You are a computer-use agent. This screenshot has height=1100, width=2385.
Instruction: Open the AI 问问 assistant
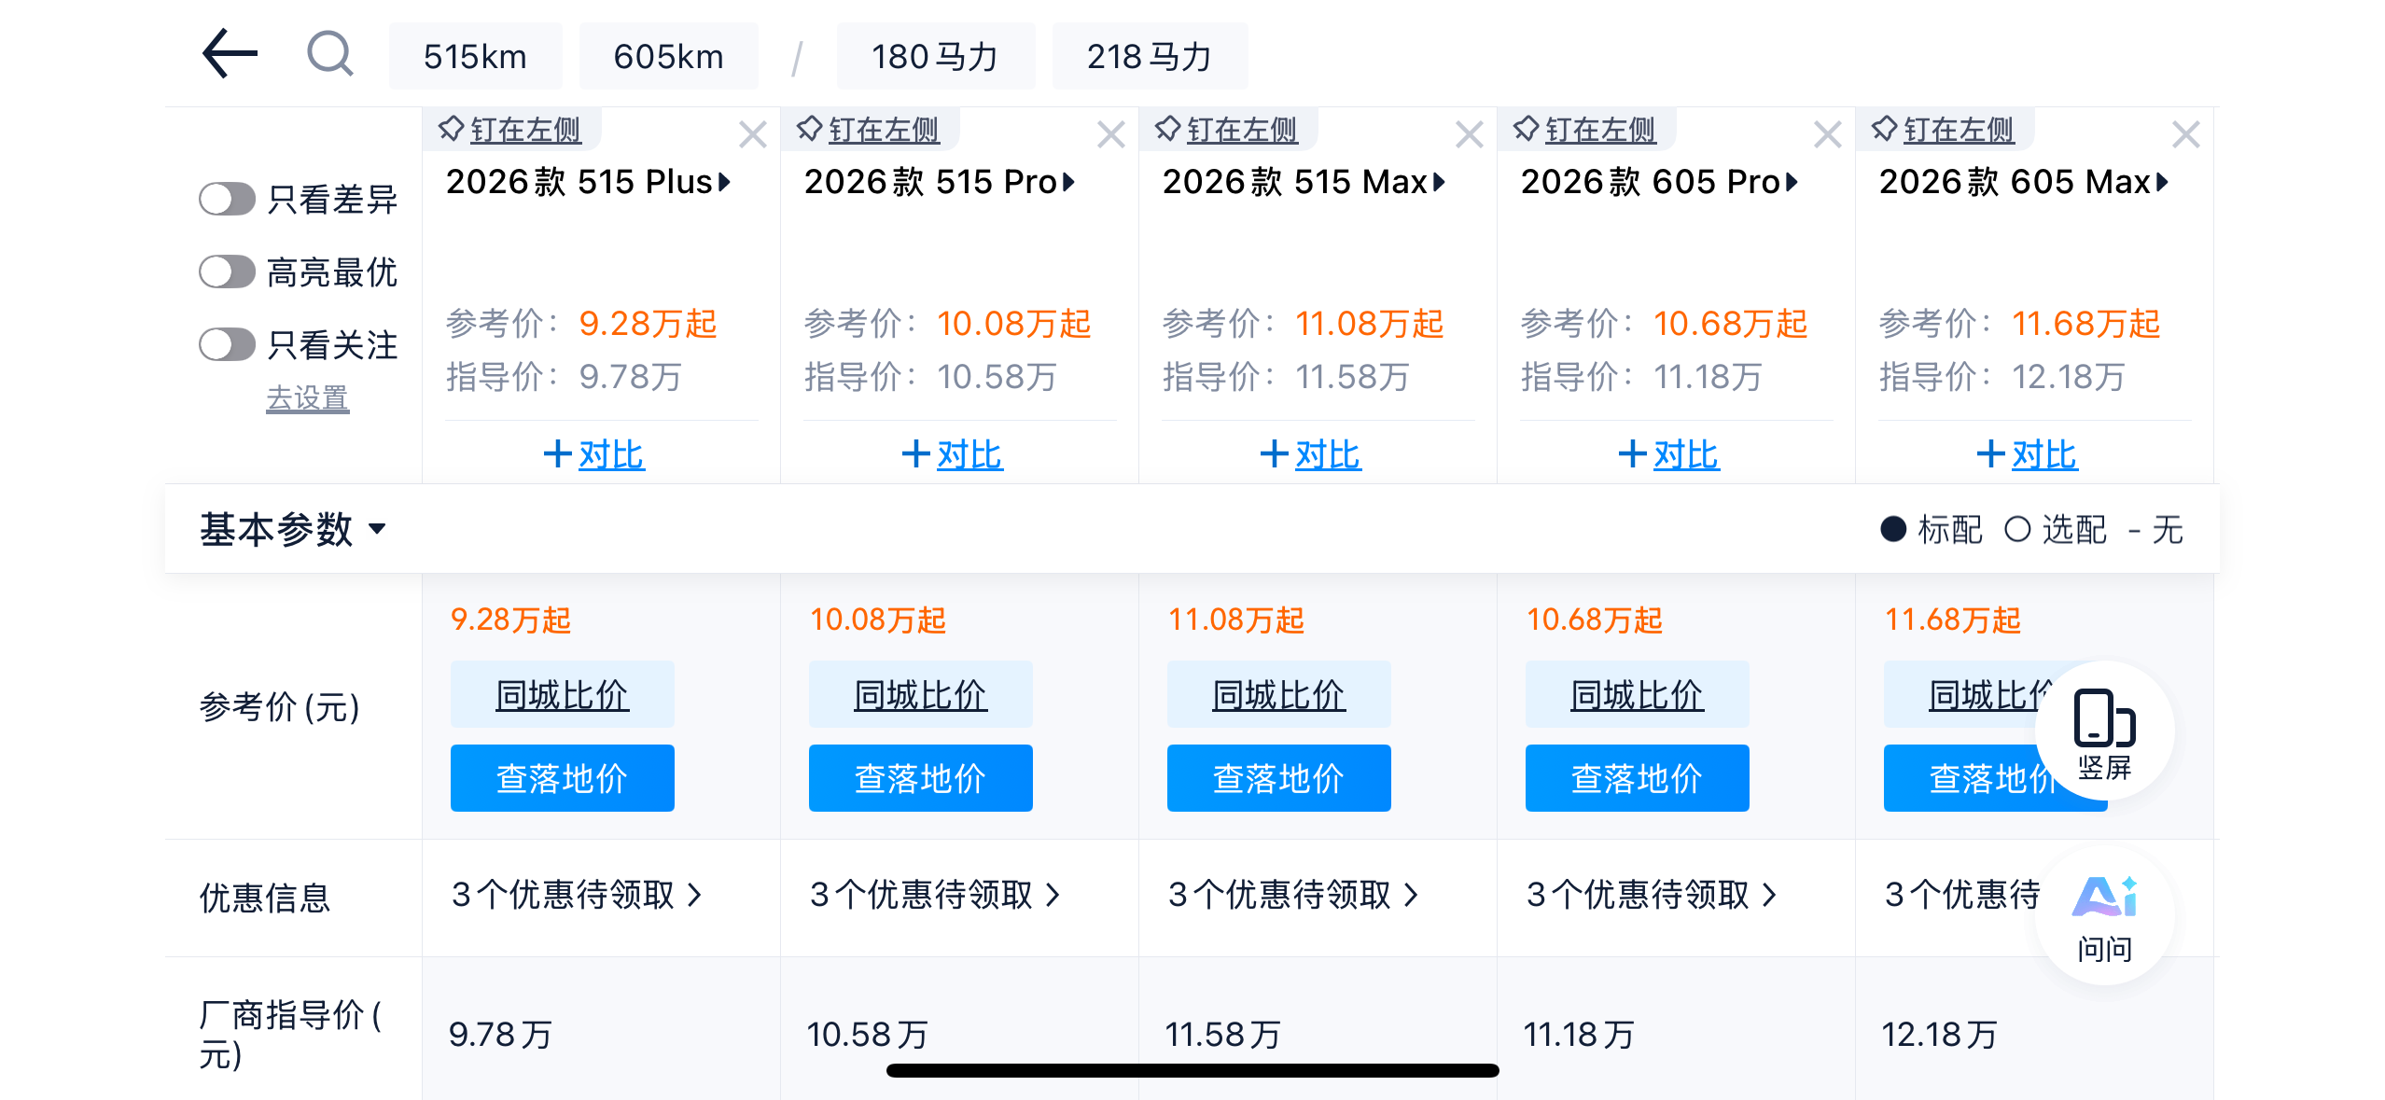[2104, 916]
